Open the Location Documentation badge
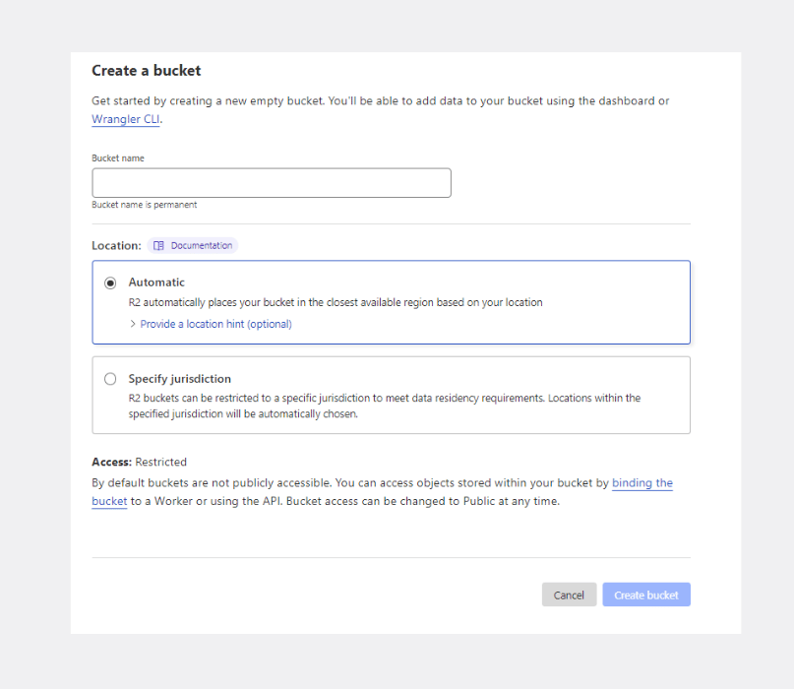Image resolution: width=794 pixels, height=689 pixels. [x=193, y=246]
